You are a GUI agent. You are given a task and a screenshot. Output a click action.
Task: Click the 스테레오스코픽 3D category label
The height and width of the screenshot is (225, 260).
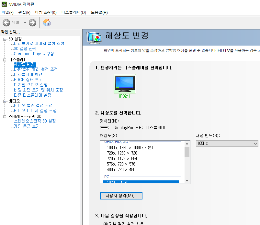[x=25, y=117]
